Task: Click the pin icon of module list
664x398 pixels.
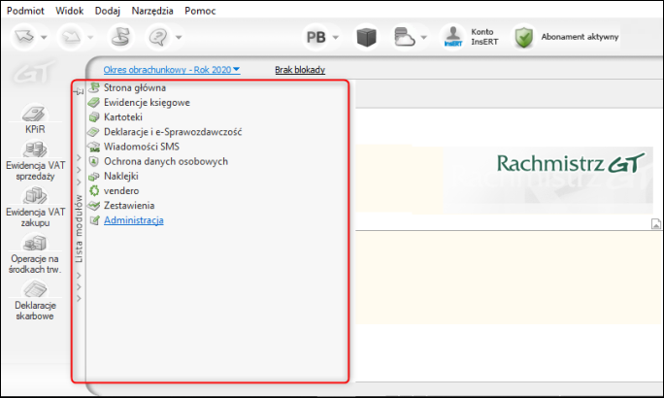Action: (79, 90)
